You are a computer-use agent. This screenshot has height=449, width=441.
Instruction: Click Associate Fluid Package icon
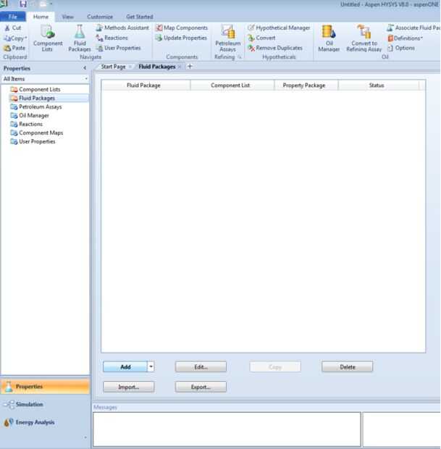coord(390,28)
